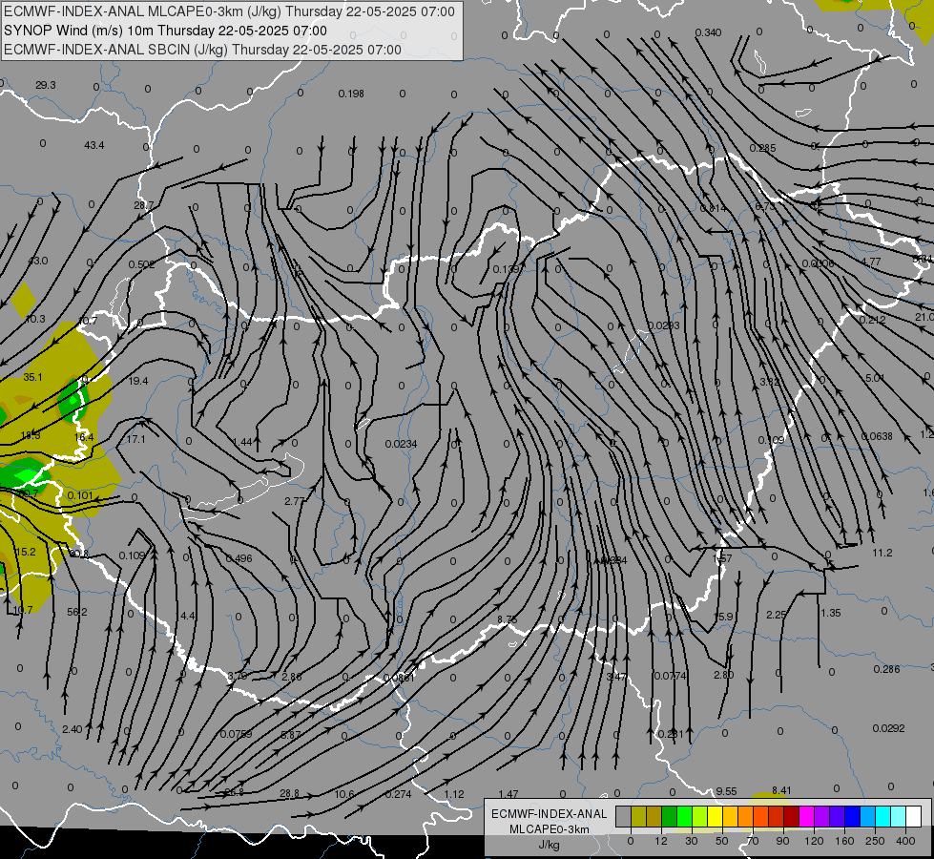934x859 pixels.
Task: Click the map value '0.0234'
Action: coord(401,444)
